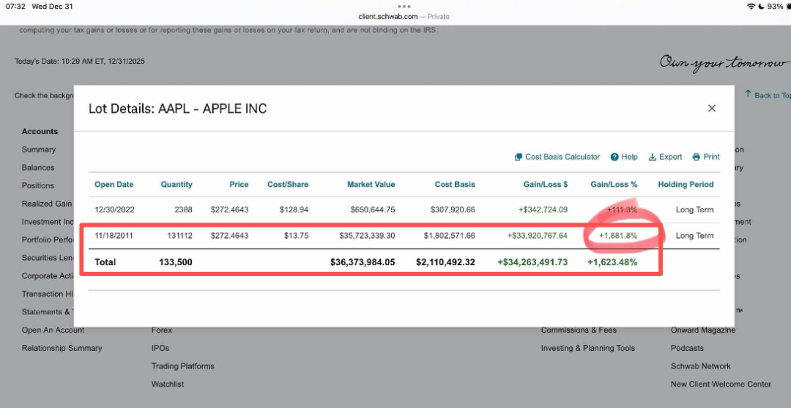
Task: Sort by Market Value column header
Action: pos(371,185)
